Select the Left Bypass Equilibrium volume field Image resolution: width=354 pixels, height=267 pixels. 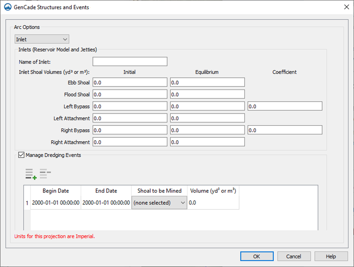(x=207, y=107)
